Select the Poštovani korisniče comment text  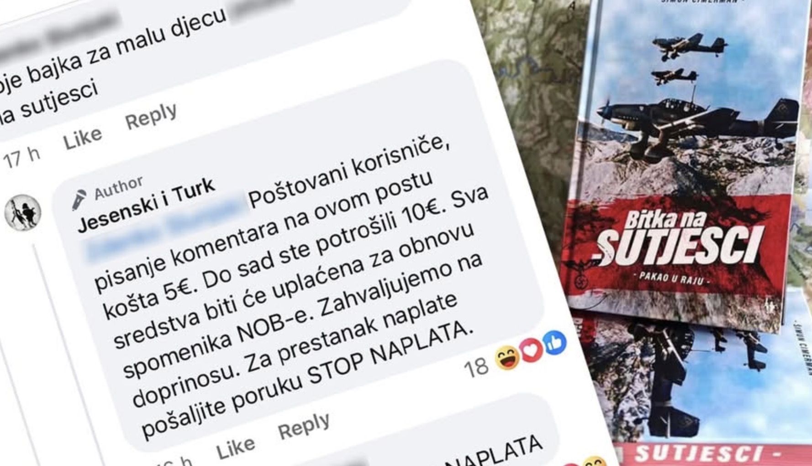click(x=292, y=288)
